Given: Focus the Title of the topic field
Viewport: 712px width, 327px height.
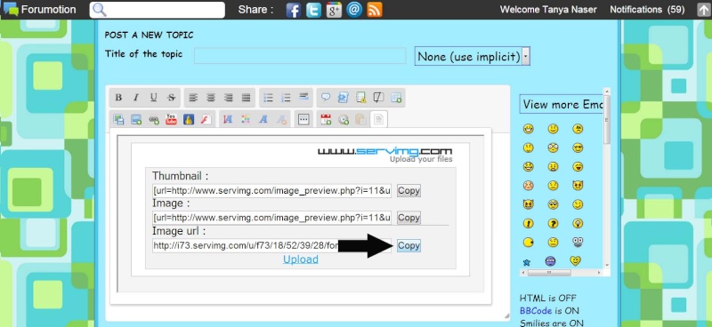Looking at the screenshot, I should (300, 56).
